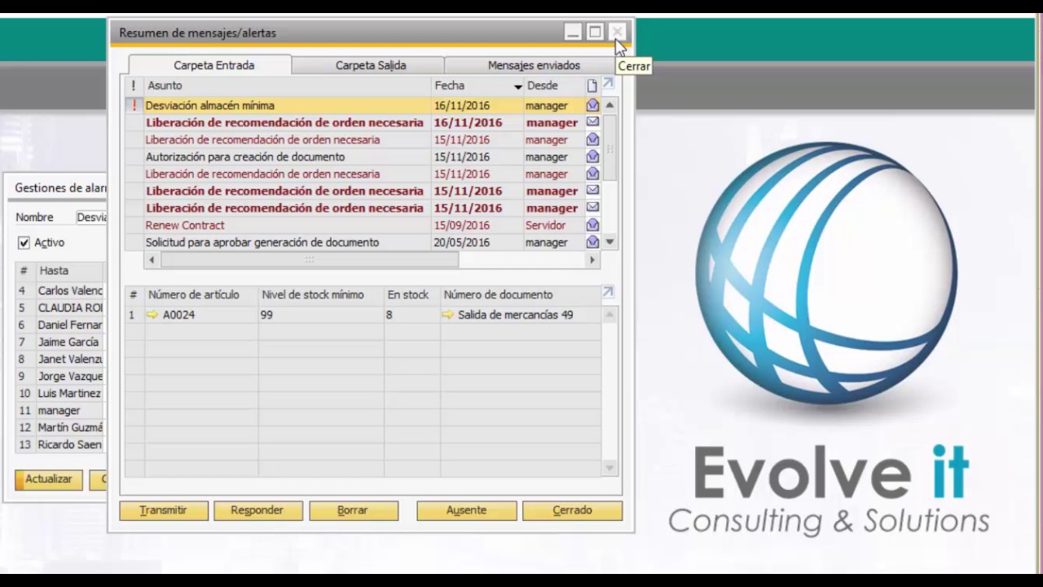Click envelope icon on Renew Contract row
This screenshot has height=587, width=1043.
pos(592,225)
